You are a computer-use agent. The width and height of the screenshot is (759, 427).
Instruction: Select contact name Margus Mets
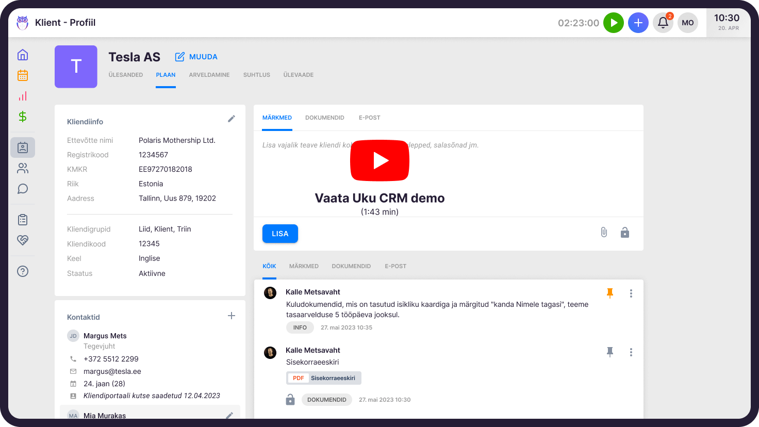[x=105, y=336]
